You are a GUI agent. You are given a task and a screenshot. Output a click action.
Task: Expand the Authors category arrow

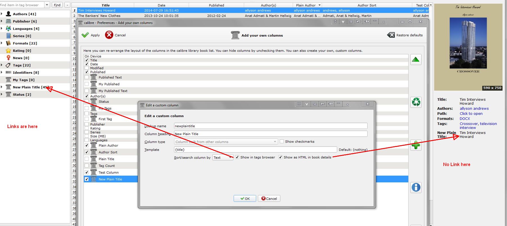[2, 14]
